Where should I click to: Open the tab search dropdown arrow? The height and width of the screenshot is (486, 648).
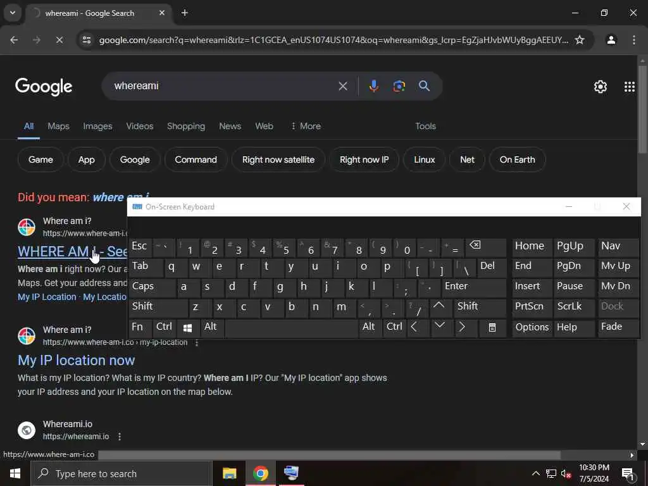13,13
